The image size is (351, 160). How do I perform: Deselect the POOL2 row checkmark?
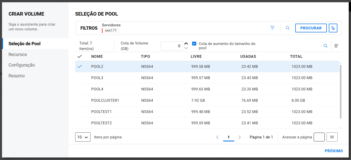(x=80, y=67)
